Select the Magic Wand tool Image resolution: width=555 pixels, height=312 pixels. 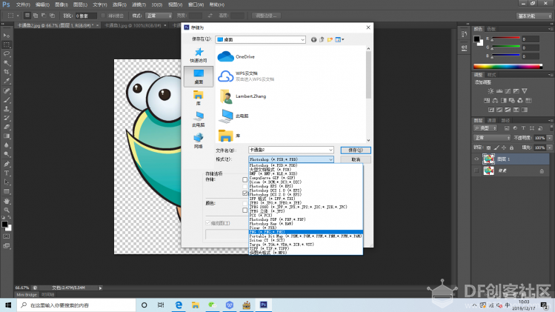click(7, 63)
